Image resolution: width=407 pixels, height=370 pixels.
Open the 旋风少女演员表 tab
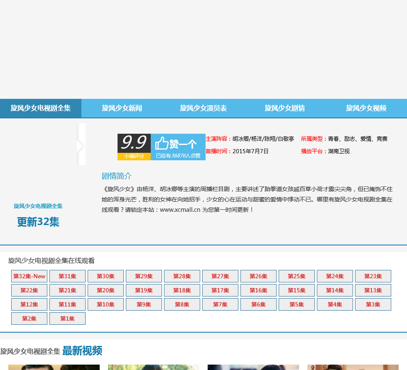[x=203, y=108]
